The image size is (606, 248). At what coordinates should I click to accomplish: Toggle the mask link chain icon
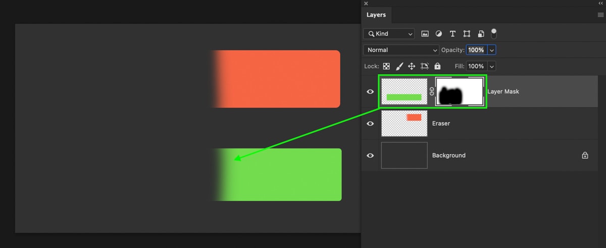coord(432,92)
